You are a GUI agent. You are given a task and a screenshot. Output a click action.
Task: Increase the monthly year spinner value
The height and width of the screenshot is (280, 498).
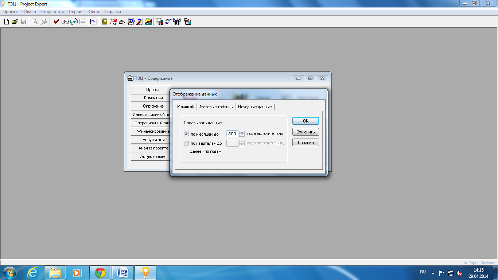(242, 132)
